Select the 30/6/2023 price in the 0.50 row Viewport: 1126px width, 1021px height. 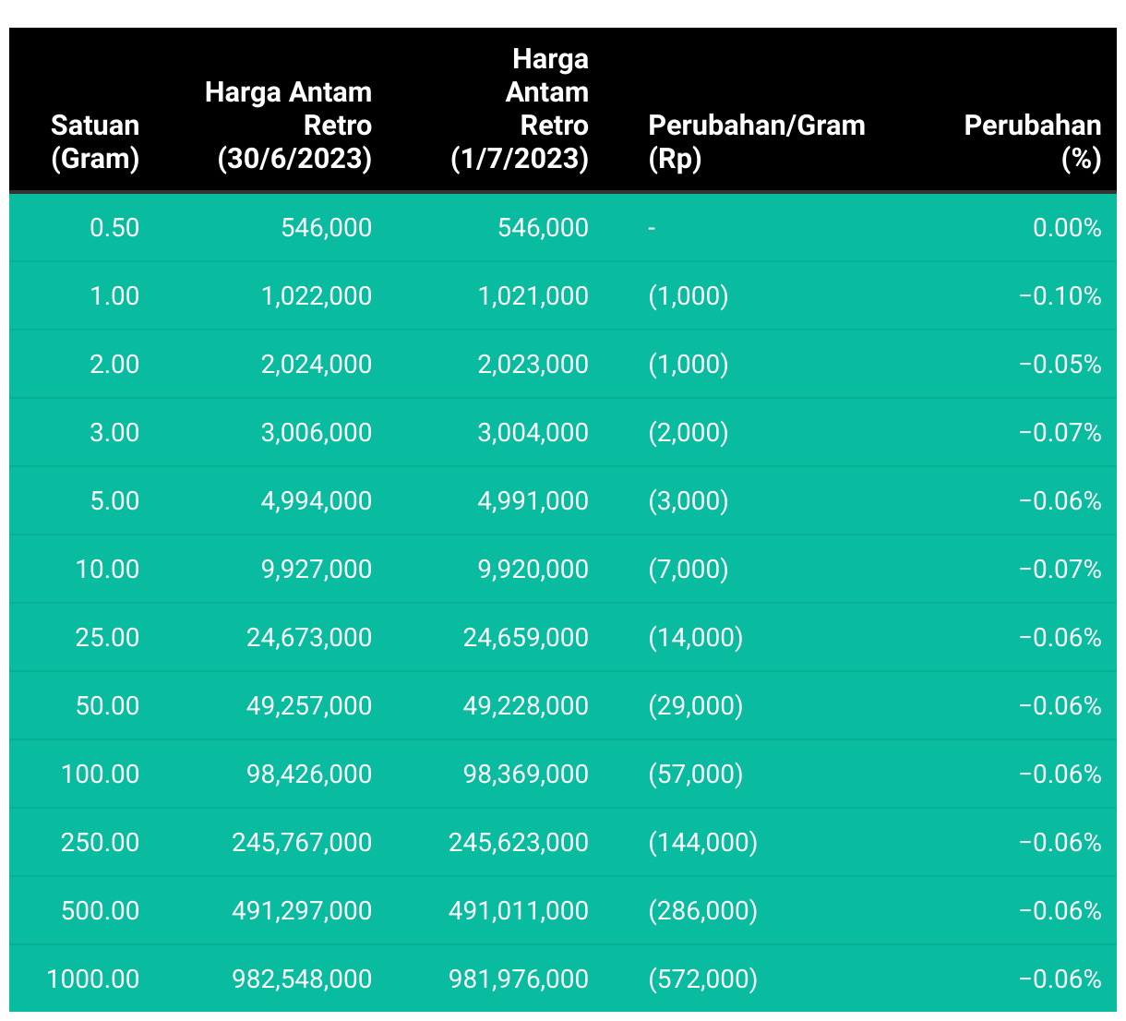click(x=327, y=228)
